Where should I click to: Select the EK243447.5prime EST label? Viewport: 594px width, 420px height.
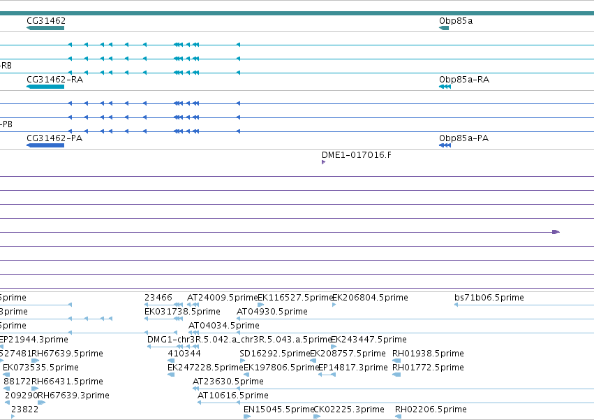click(369, 340)
